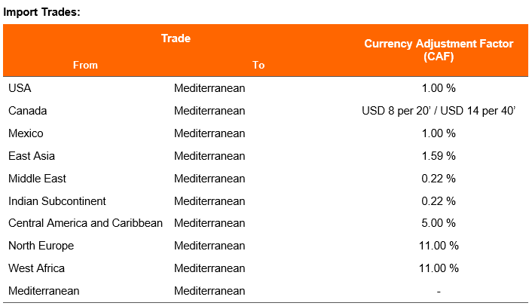This screenshot has height=306, width=529.
Task: Click the North Europe origin cell
Action: [x=41, y=246]
